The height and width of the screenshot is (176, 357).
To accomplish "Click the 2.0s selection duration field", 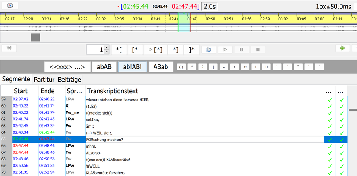I will [x=210, y=7].
